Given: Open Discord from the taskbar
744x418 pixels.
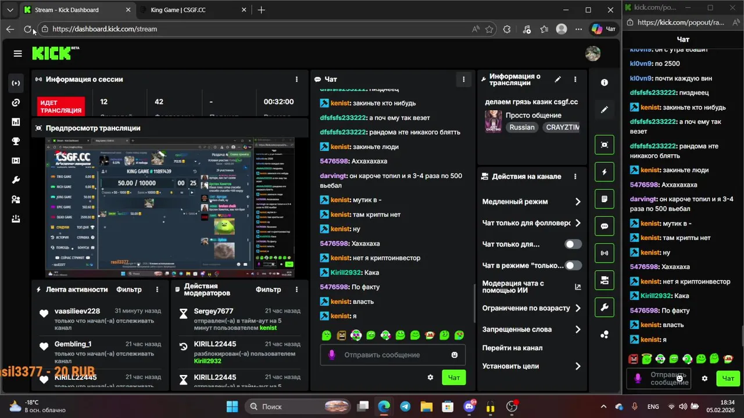Looking at the screenshot, I should (468, 406).
